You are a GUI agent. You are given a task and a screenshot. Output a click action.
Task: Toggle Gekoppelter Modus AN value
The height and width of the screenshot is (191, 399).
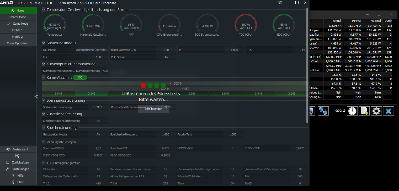[x=98, y=134]
